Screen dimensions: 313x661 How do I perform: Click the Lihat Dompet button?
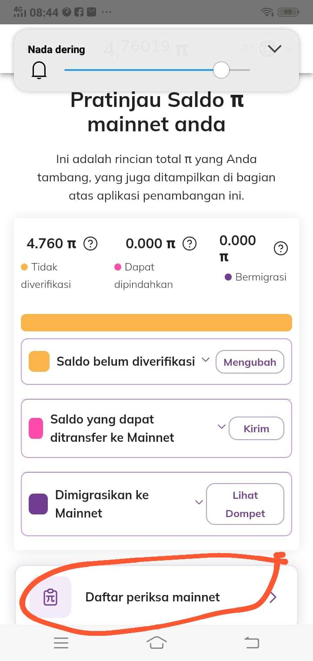click(x=245, y=504)
